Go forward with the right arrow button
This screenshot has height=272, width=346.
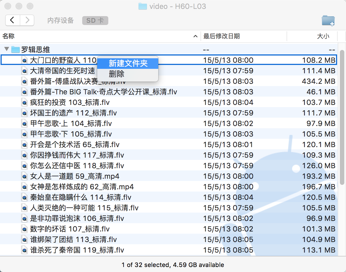click(27, 20)
